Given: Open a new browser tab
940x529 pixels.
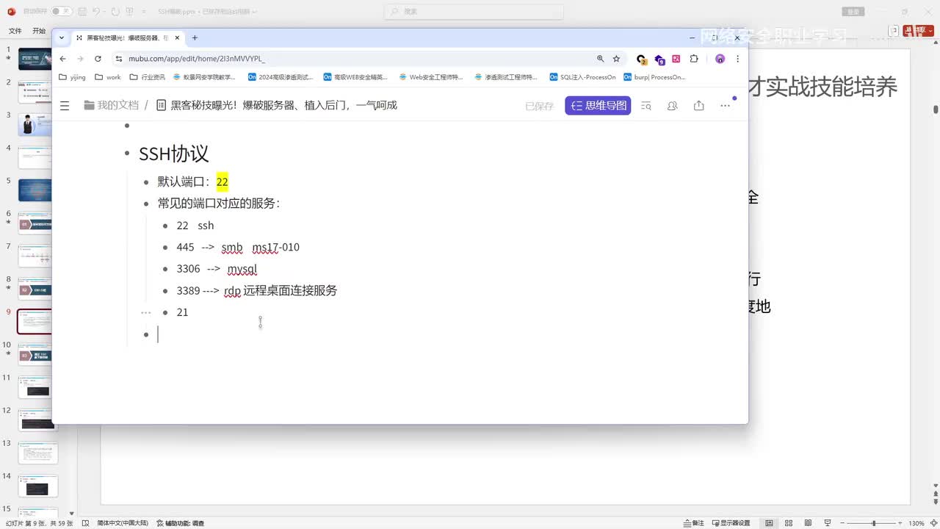Looking at the screenshot, I should pyautogui.click(x=195, y=37).
